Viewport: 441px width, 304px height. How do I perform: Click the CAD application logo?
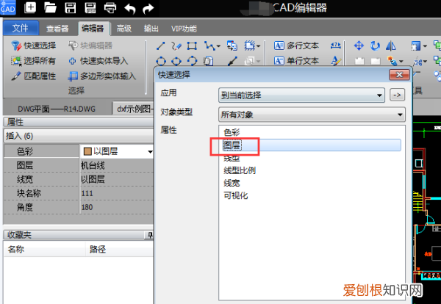point(8,7)
